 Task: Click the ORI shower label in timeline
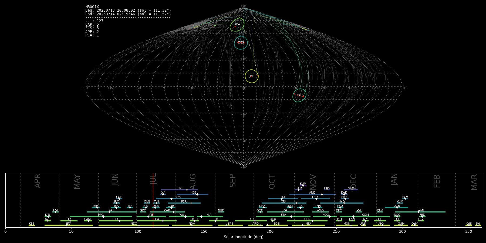tap(286, 211)
